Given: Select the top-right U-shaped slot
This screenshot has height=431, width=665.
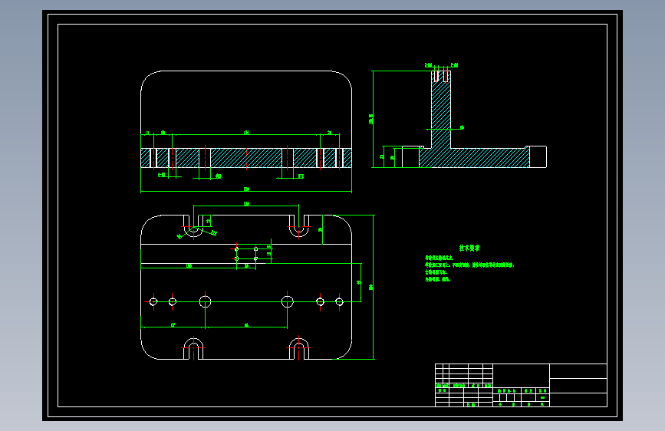Looking at the screenshot, I should 299,225.
